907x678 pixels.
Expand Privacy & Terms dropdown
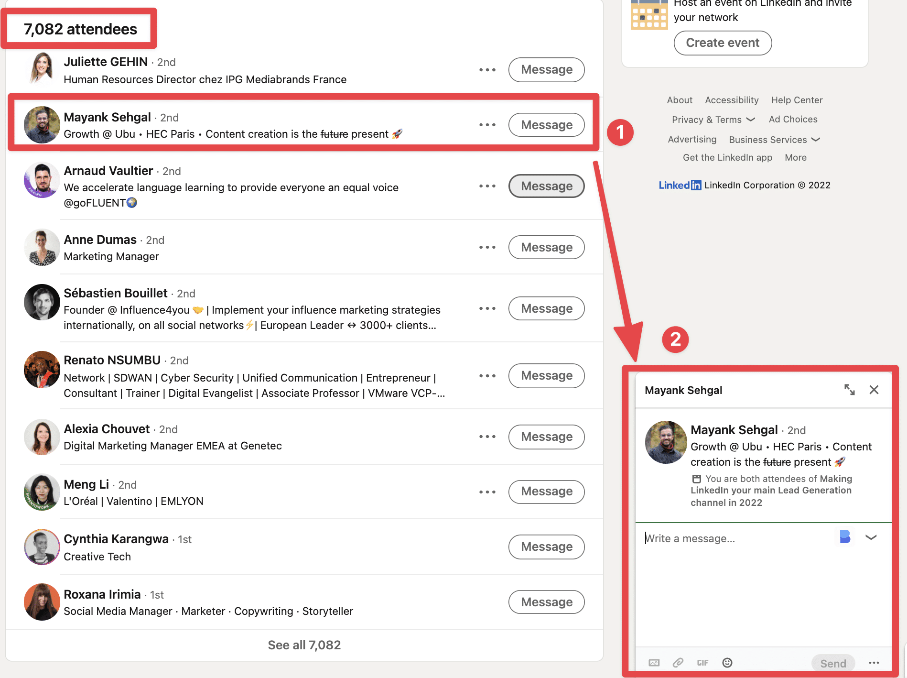[713, 120]
